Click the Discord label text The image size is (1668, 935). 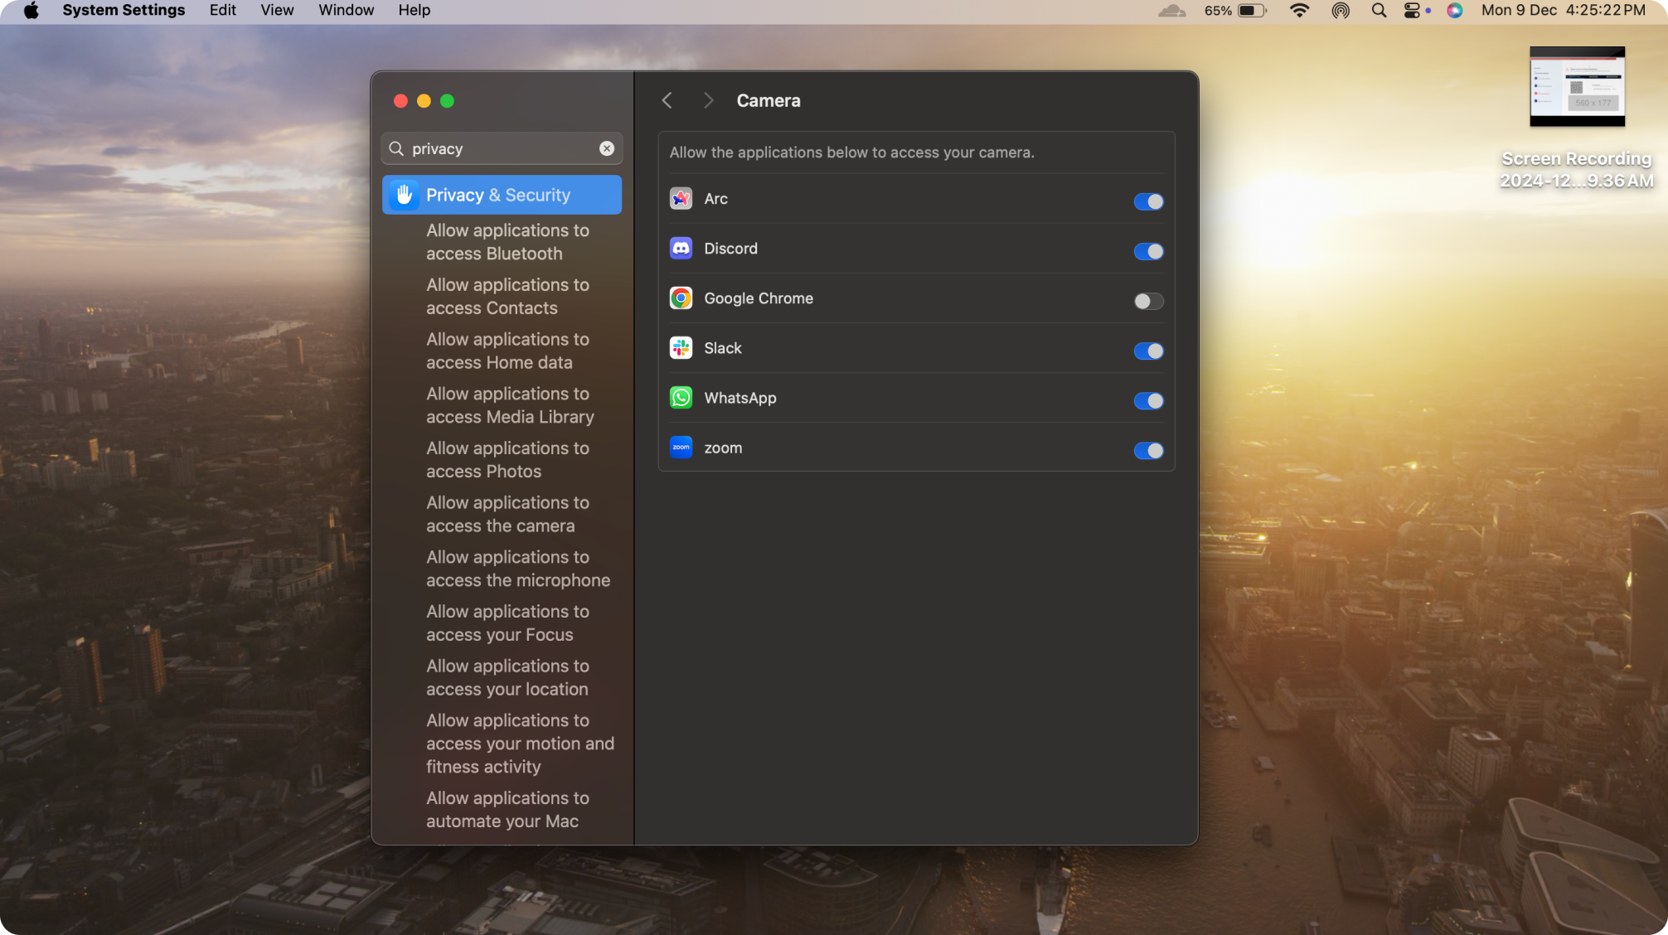[730, 249]
